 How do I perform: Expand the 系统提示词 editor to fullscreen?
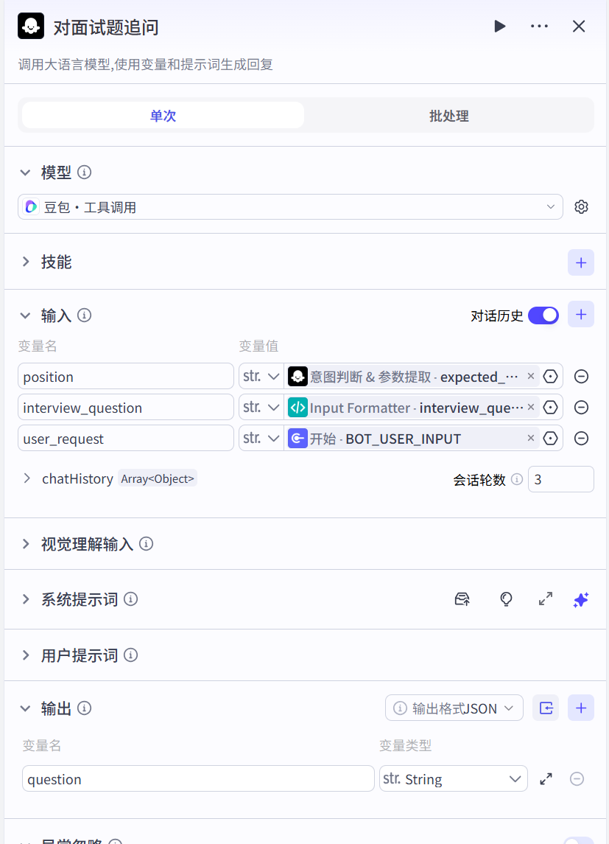coord(546,599)
